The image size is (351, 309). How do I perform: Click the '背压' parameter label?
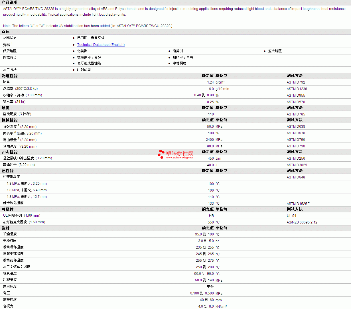[7, 293]
